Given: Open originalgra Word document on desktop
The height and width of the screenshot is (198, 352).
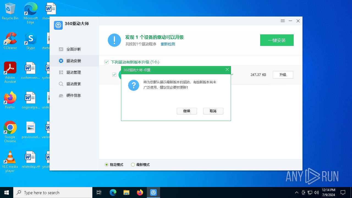Looking at the screenshot, I should pyautogui.click(x=31, y=100).
